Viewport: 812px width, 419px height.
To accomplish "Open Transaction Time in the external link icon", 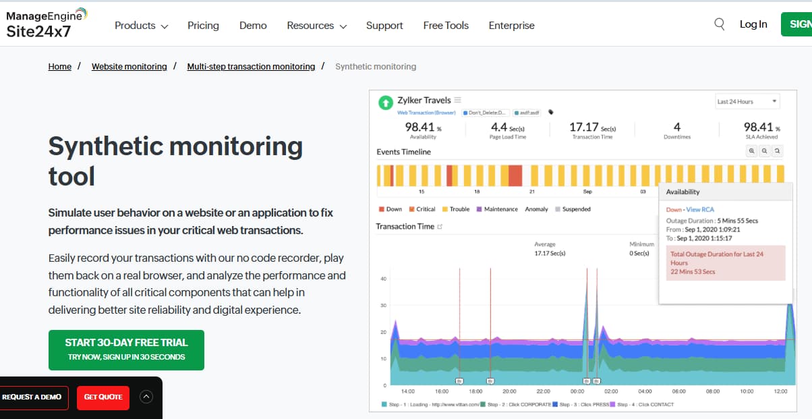I will (x=440, y=227).
